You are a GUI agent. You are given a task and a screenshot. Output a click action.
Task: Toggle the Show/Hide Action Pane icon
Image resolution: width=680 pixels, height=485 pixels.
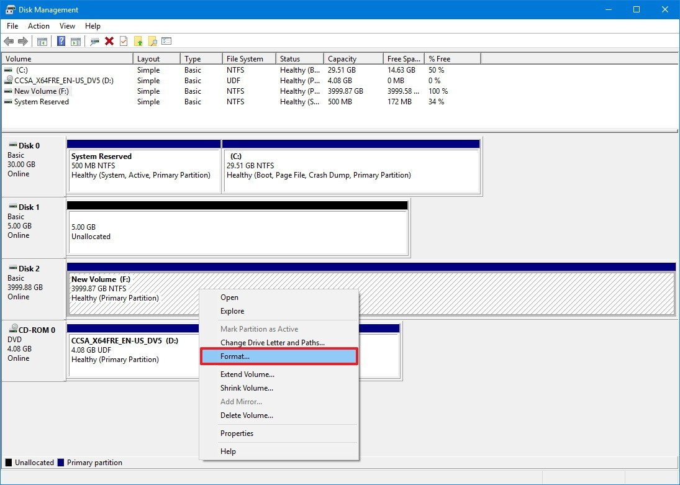(x=76, y=41)
